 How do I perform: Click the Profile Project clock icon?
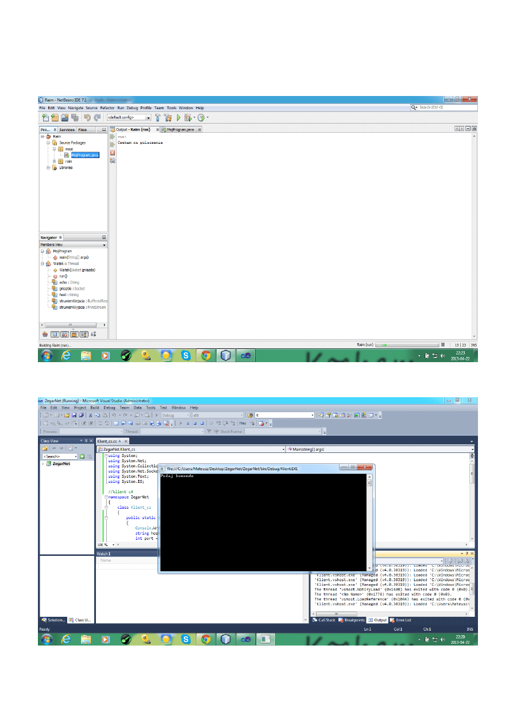pyautogui.click(x=201, y=117)
